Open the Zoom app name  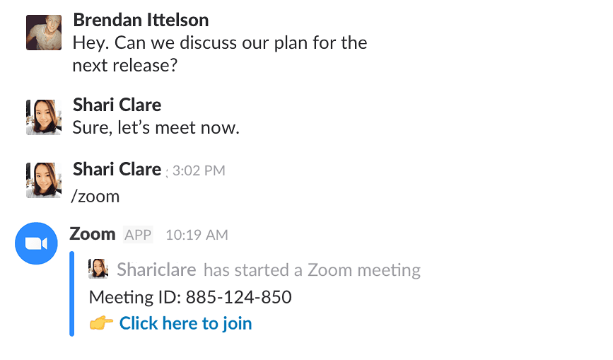pos(92,233)
